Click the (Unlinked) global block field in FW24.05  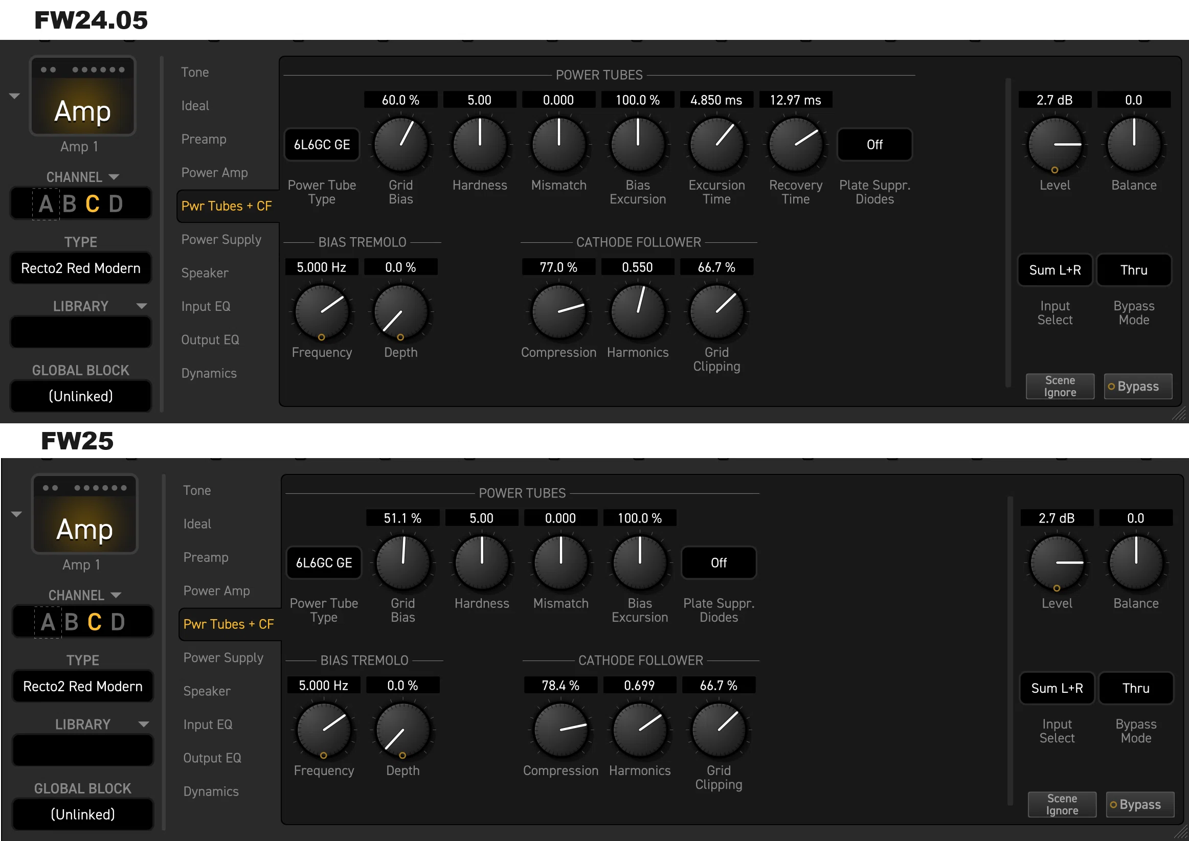(81, 396)
